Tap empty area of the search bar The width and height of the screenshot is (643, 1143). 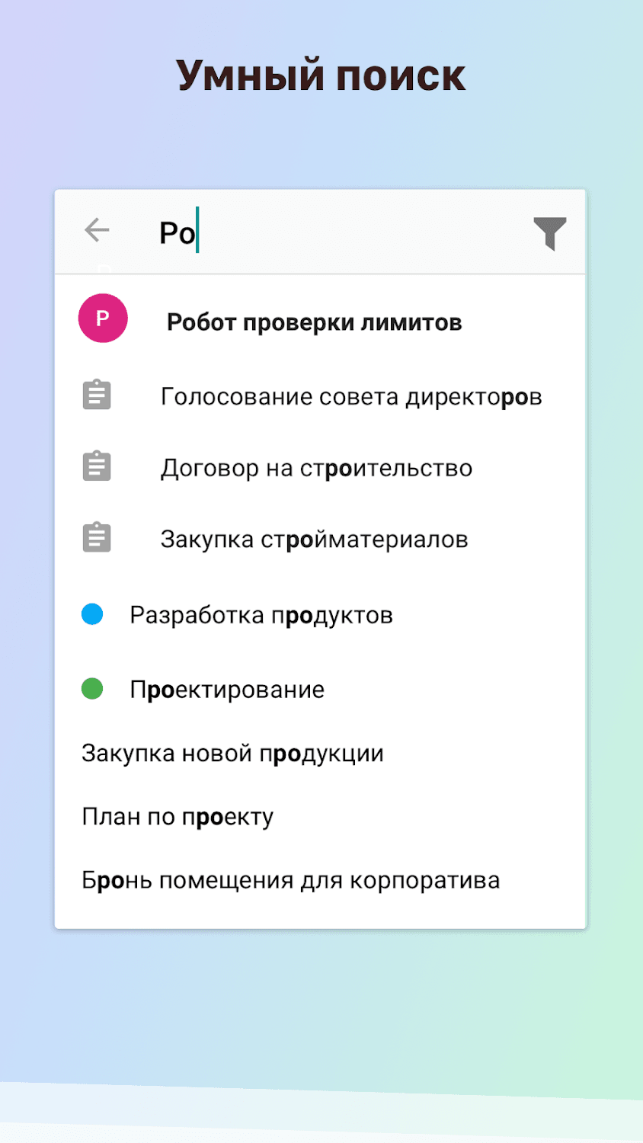click(366, 232)
